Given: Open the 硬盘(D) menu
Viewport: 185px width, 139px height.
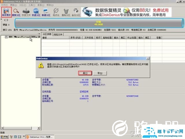Looking at the screenshot, I should pyautogui.click(x=14, y=5).
